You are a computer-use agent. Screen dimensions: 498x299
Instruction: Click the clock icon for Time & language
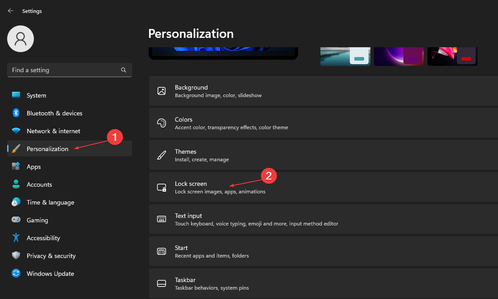[x=16, y=202]
